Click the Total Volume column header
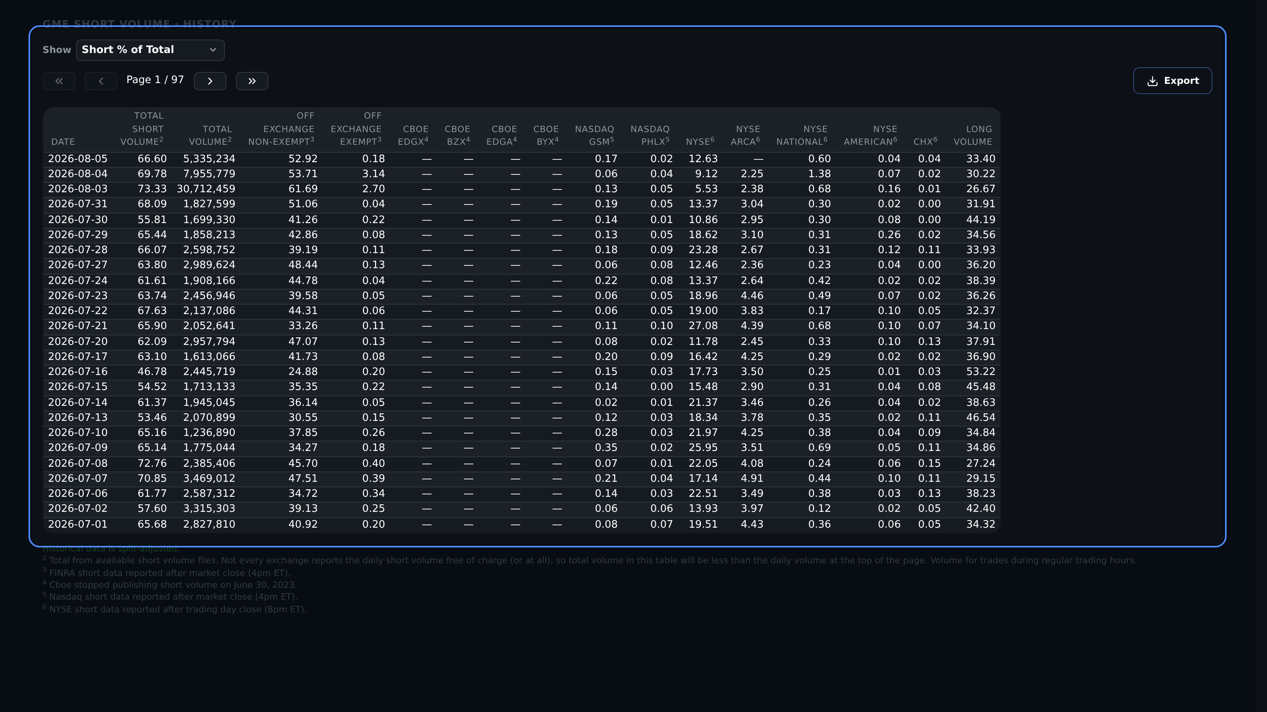 210,136
